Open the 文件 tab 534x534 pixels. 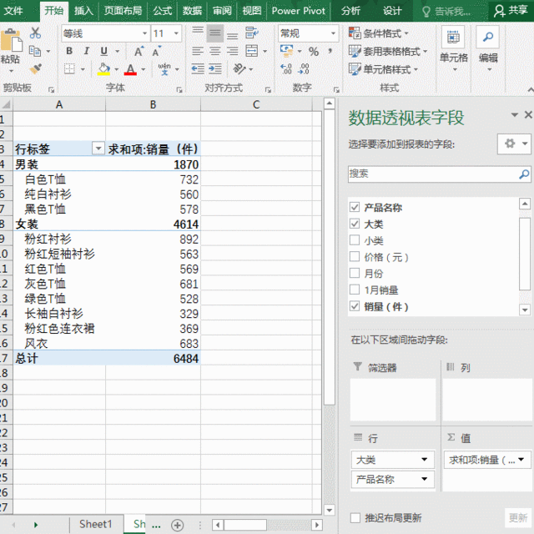13,11
